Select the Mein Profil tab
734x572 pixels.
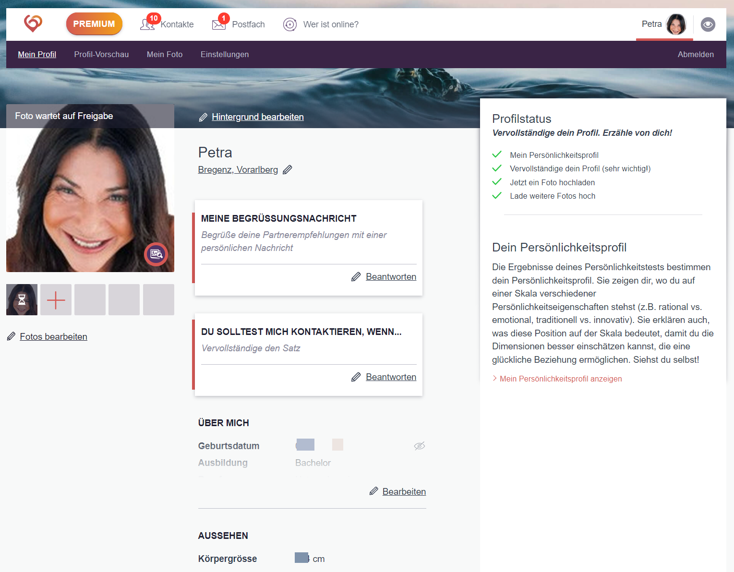tap(37, 54)
